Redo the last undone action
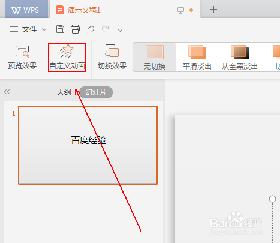This screenshot has height=243, width=280. [106, 29]
